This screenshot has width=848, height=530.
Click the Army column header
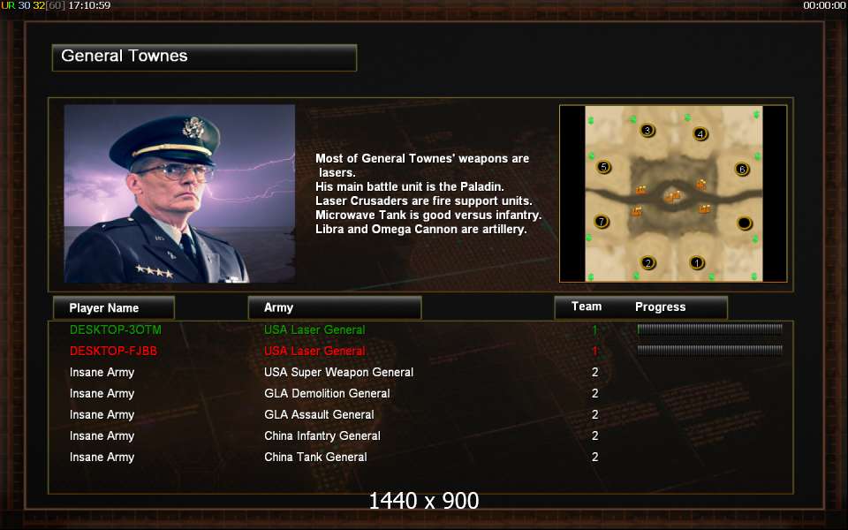335,307
